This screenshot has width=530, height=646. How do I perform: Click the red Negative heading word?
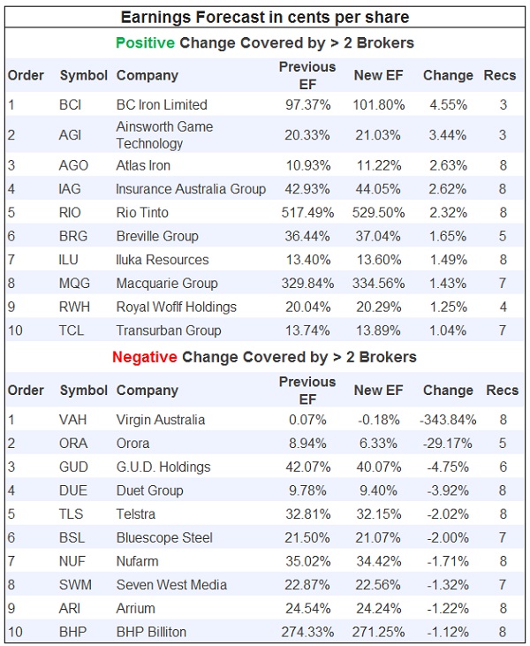click(142, 357)
